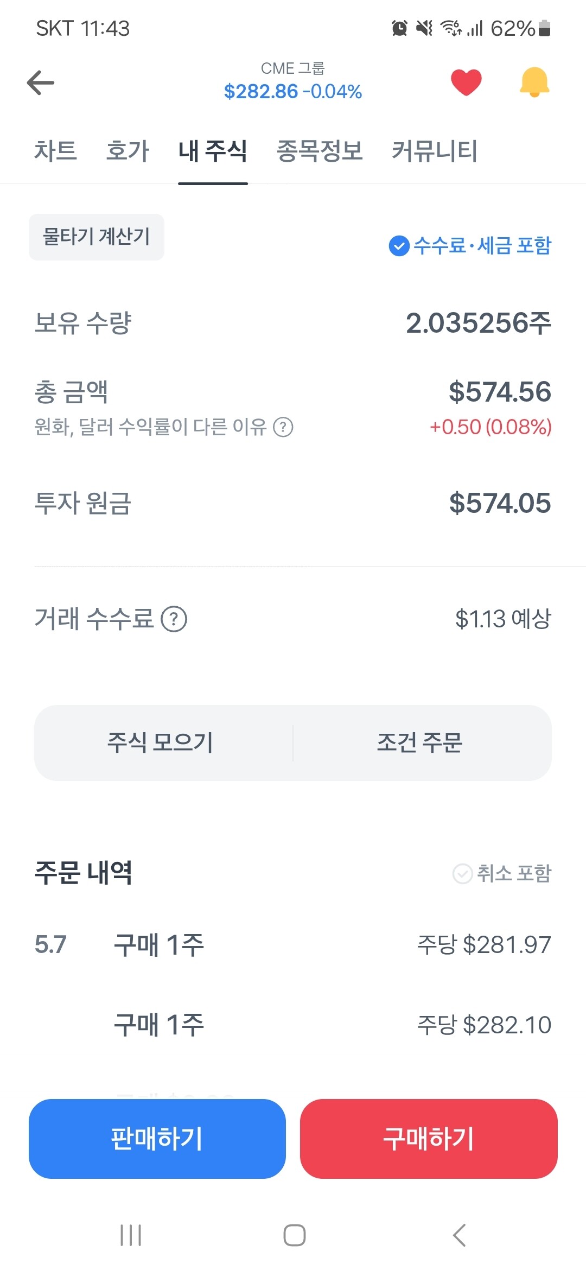Screen dimensions: 586x1270
Task: Switch to the 차트 tab
Action: 55,151
